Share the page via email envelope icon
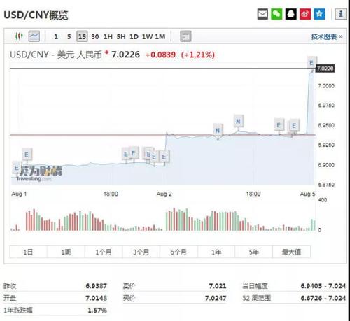 [x=262, y=14]
